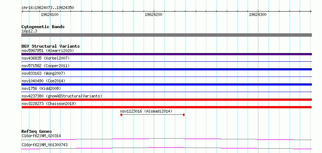322x153 pixels.
Task: Click the nsv1123016 (Alsmadi2014) label
Action: click(146, 111)
